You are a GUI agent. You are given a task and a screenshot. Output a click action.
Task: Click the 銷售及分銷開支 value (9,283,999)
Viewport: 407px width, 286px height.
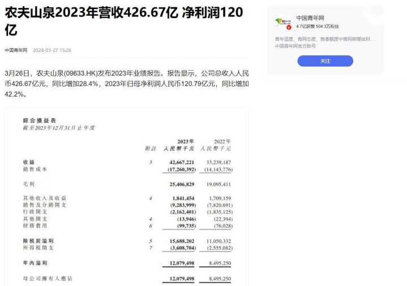pyautogui.click(x=183, y=205)
